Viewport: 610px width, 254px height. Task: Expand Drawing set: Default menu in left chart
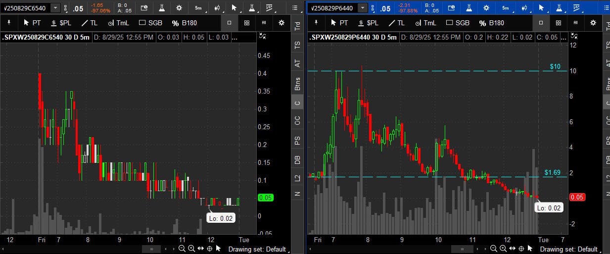point(263,249)
